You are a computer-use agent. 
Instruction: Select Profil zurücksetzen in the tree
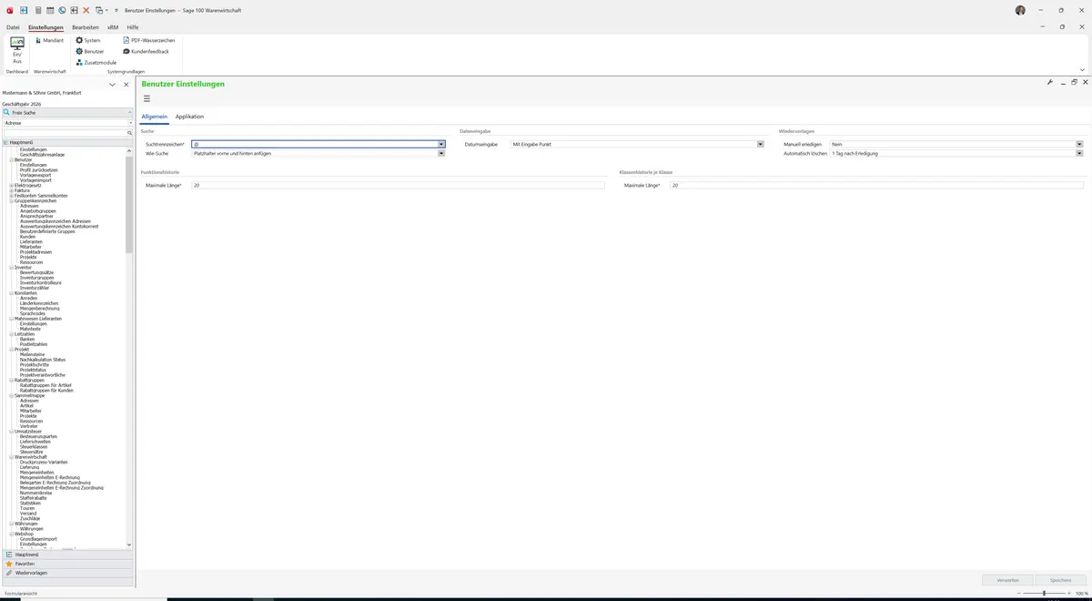coord(39,170)
